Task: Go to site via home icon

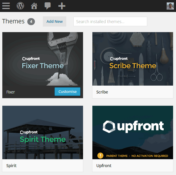Action: point(34,6)
